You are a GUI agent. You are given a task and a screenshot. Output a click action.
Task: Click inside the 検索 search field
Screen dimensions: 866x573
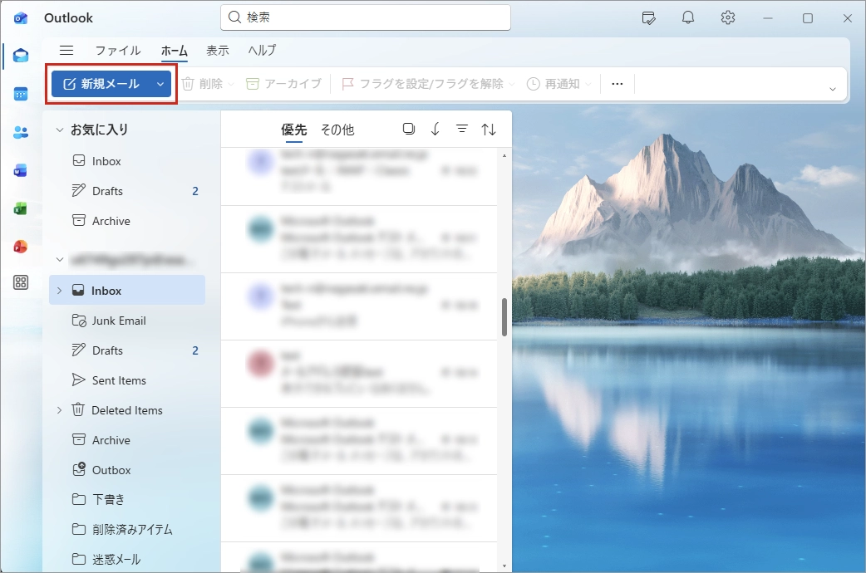[364, 17]
